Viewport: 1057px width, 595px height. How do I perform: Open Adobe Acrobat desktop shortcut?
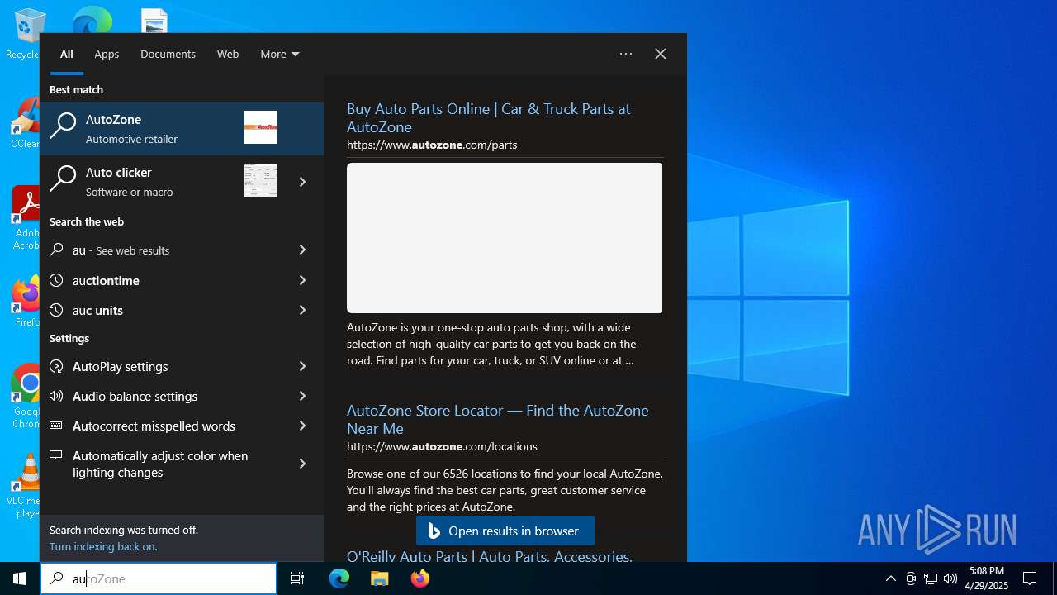tap(25, 217)
